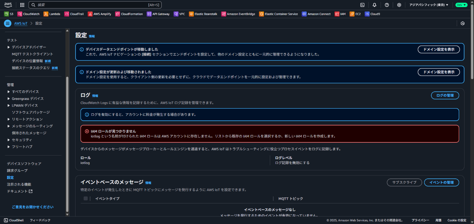
Task: Open 情報 link next to ログ heading
Action: (95, 96)
